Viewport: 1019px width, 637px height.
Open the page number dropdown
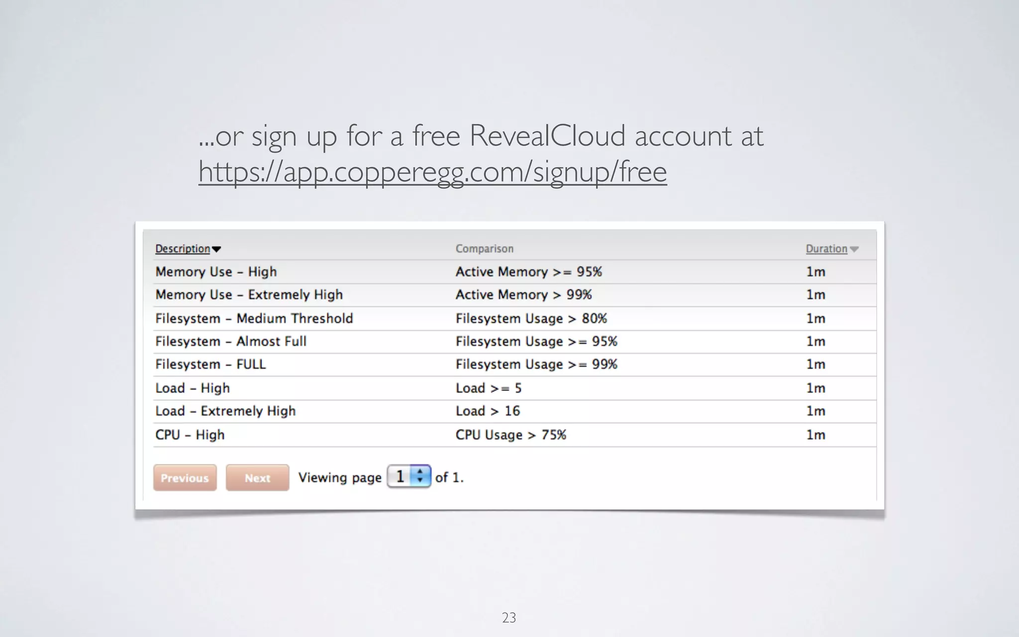409,477
